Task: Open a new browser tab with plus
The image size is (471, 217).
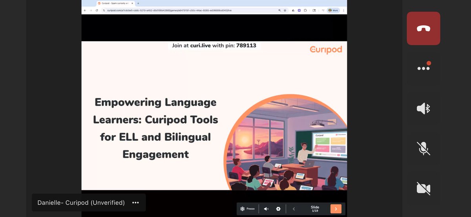Action: tap(138, 3)
